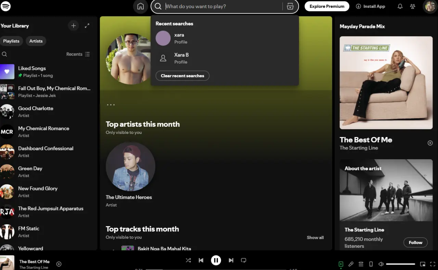Show all top tracks this month
The image size is (438, 270).
(315, 238)
